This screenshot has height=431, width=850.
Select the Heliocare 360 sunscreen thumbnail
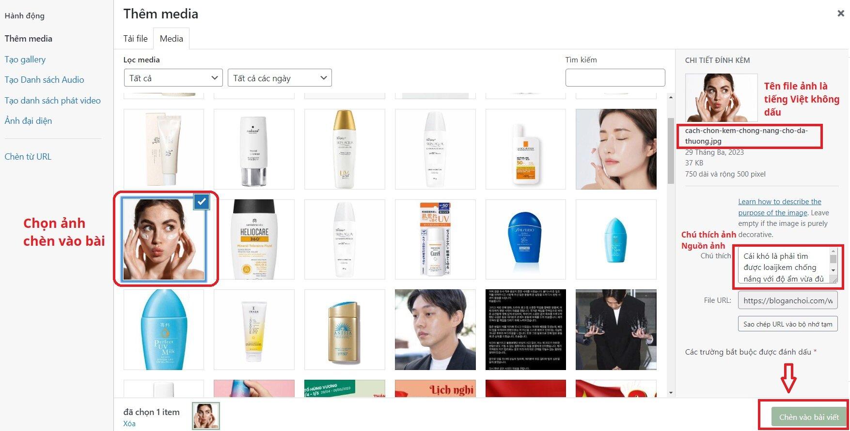[254, 239]
